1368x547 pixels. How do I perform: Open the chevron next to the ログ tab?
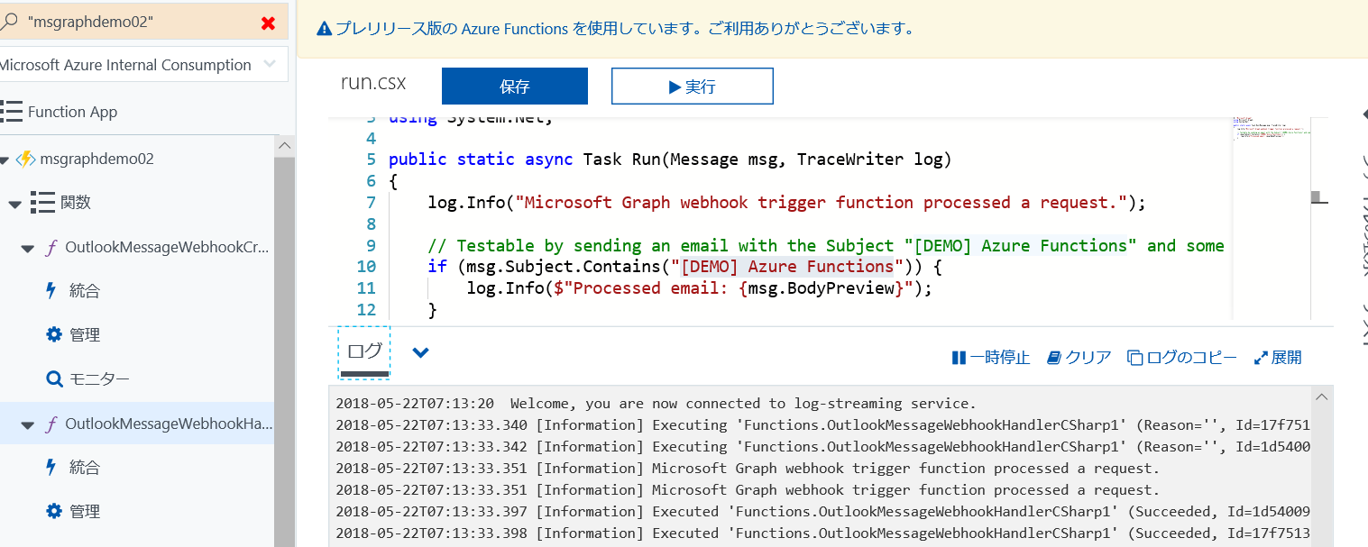[x=420, y=352]
